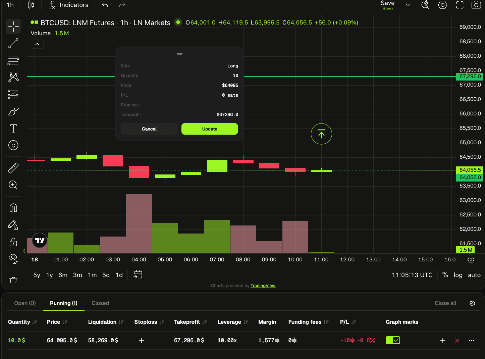The image size is (485, 359).
Task: Click the Update button
Action: (x=210, y=129)
